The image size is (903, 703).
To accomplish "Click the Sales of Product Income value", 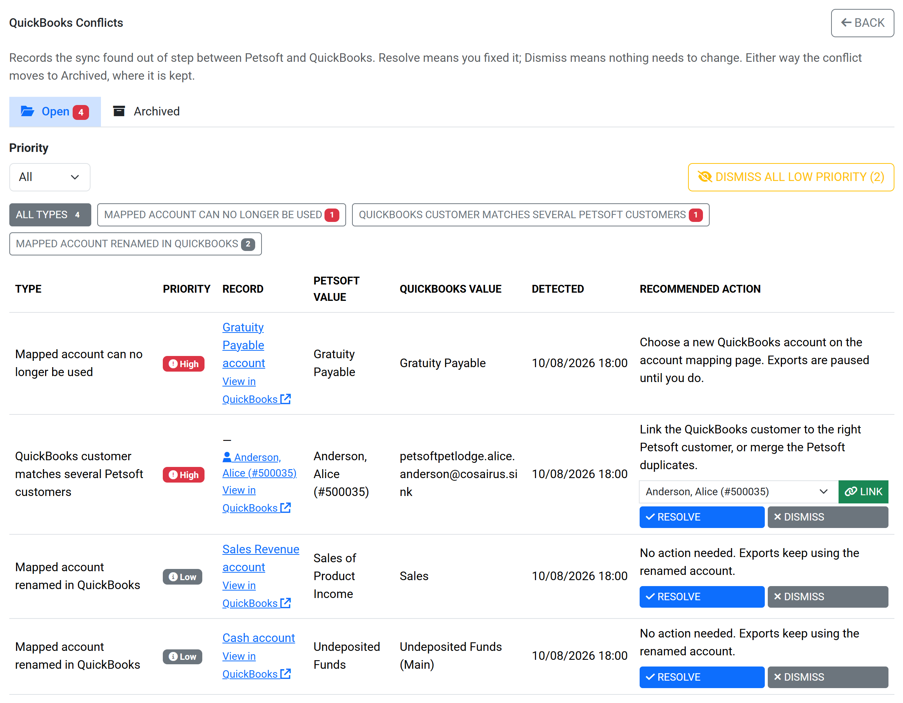I will (x=335, y=576).
